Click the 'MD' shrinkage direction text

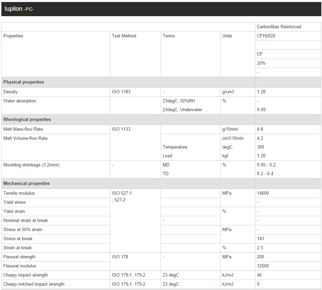coord(166,165)
